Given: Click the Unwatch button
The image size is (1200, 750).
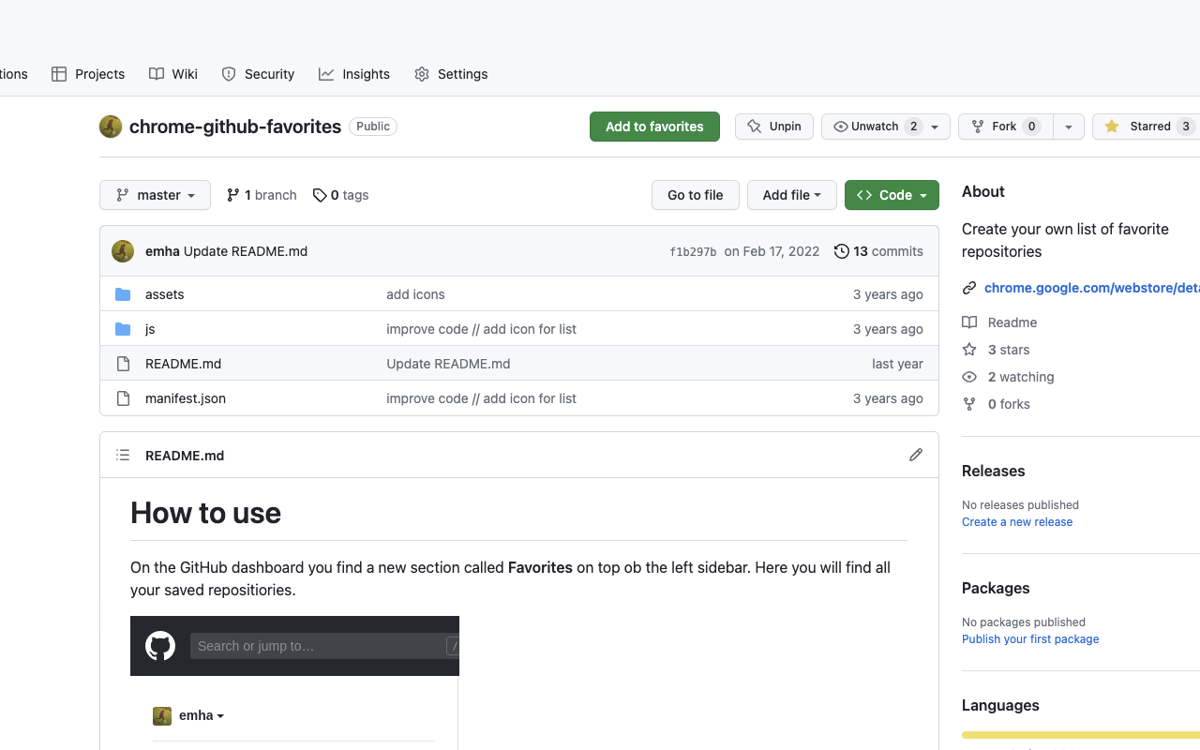Looking at the screenshot, I should click(x=876, y=127).
